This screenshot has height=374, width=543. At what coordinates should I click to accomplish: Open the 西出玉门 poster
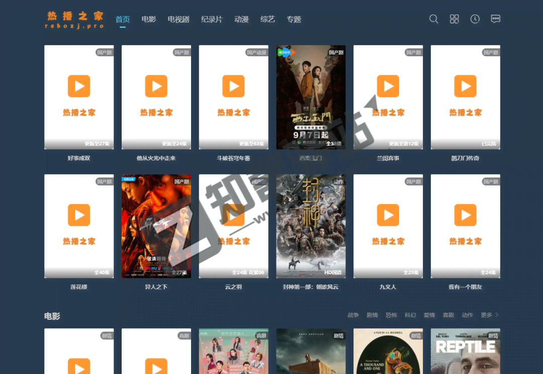pyautogui.click(x=311, y=97)
